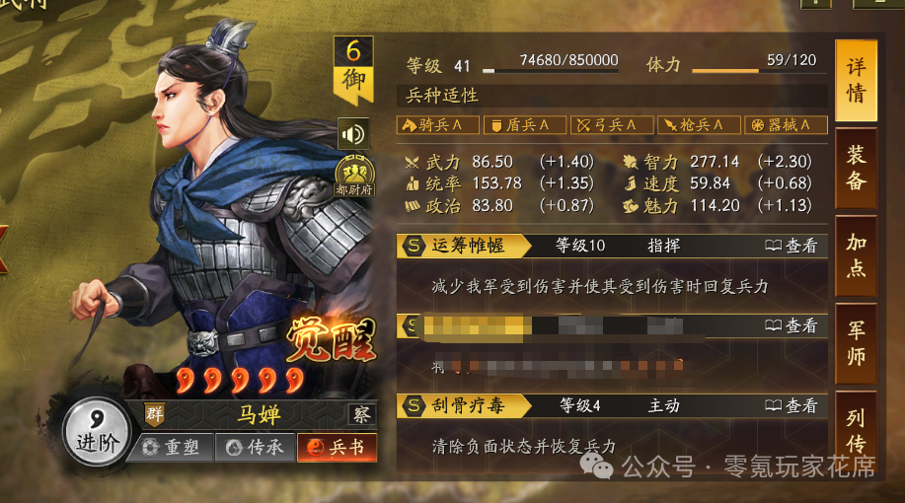The width and height of the screenshot is (905, 503).
Task: Play the general's voice speaker icon
Action: (352, 134)
